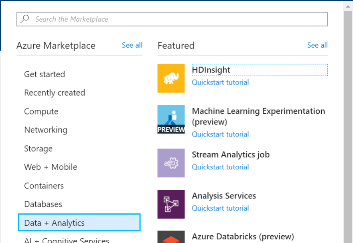
Task: Click the Azure Databricks (preview) title
Action: pos(243,237)
